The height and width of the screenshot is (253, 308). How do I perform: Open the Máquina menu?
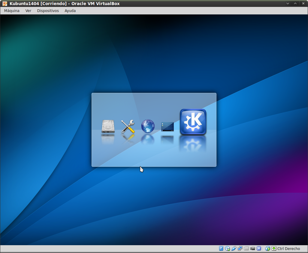(x=12, y=11)
